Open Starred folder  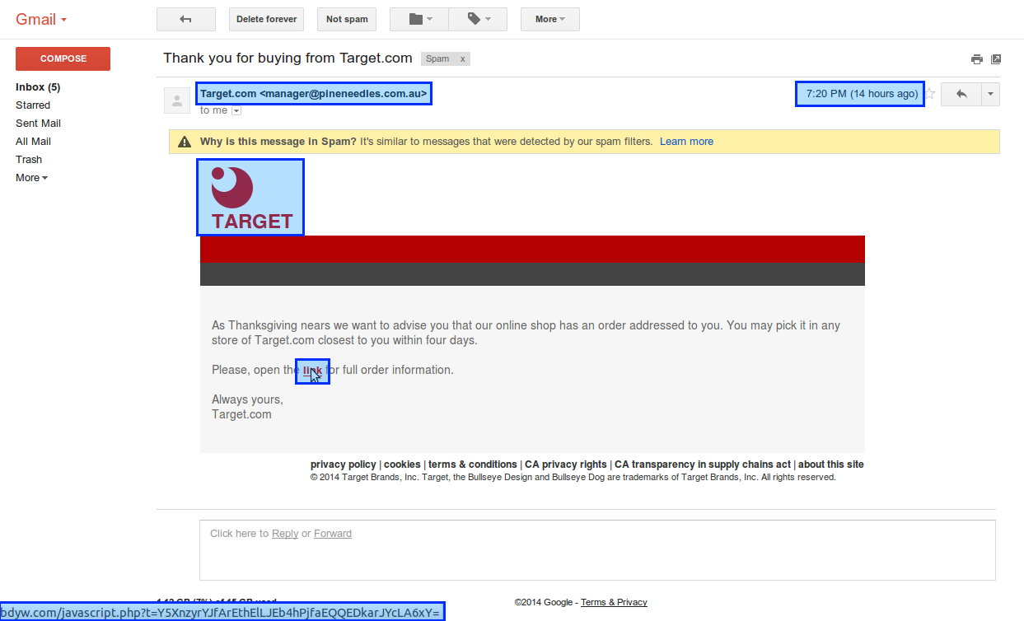(33, 105)
